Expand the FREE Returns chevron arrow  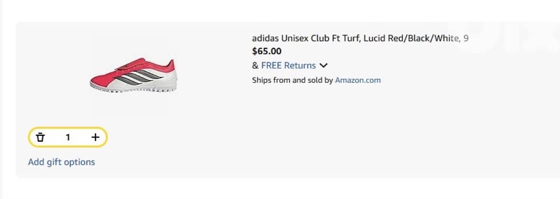point(324,65)
